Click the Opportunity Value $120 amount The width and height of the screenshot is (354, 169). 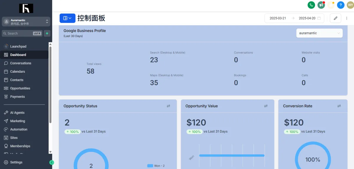pyautogui.click(x=196, y=122)
